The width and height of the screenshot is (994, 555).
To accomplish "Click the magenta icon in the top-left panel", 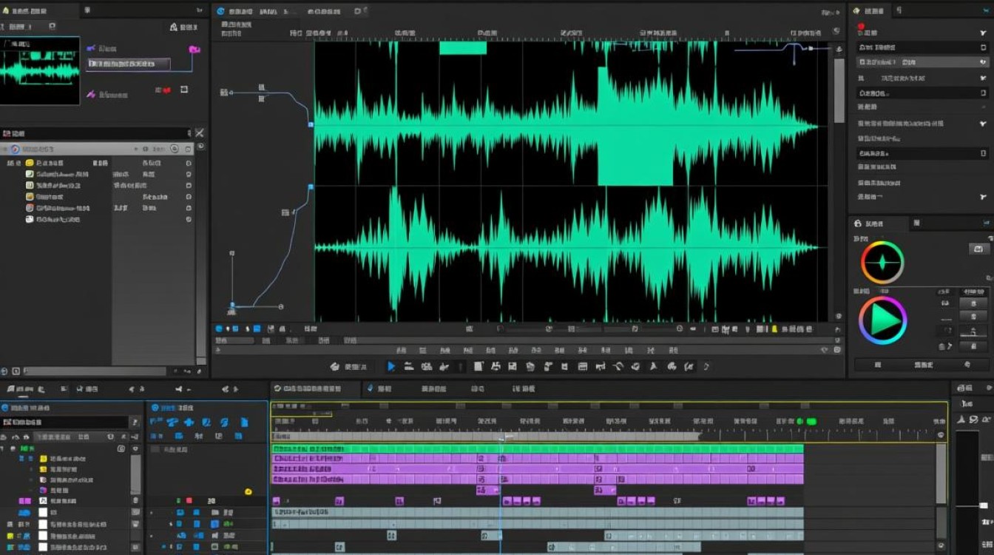I will (195, 49).
